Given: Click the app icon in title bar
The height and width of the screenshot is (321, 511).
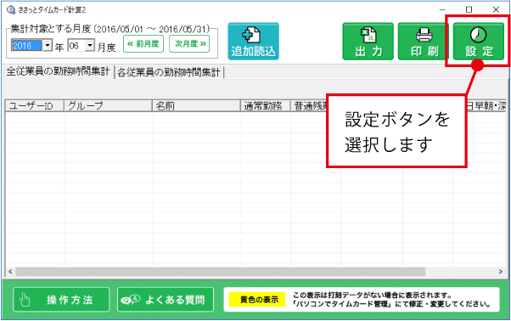Looking at the screenshot, I should pyautogui.click(x=11, y=10).
